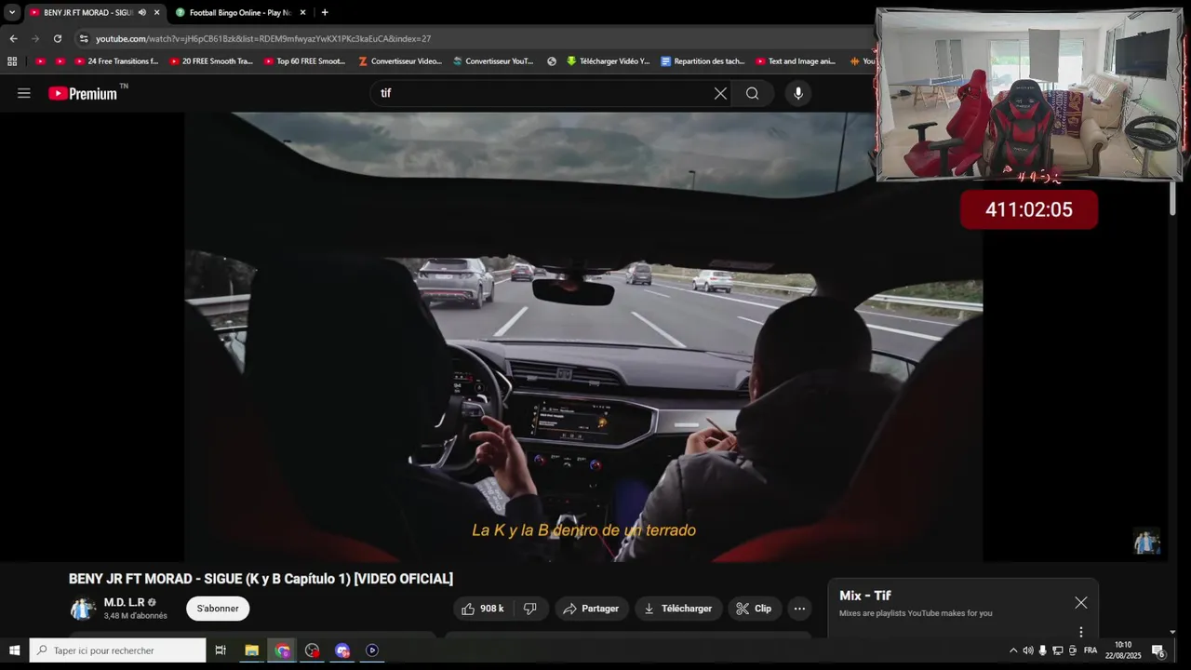Open the Discord taskbar icon

342,650
